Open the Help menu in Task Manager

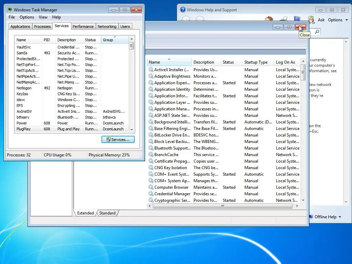56,17
